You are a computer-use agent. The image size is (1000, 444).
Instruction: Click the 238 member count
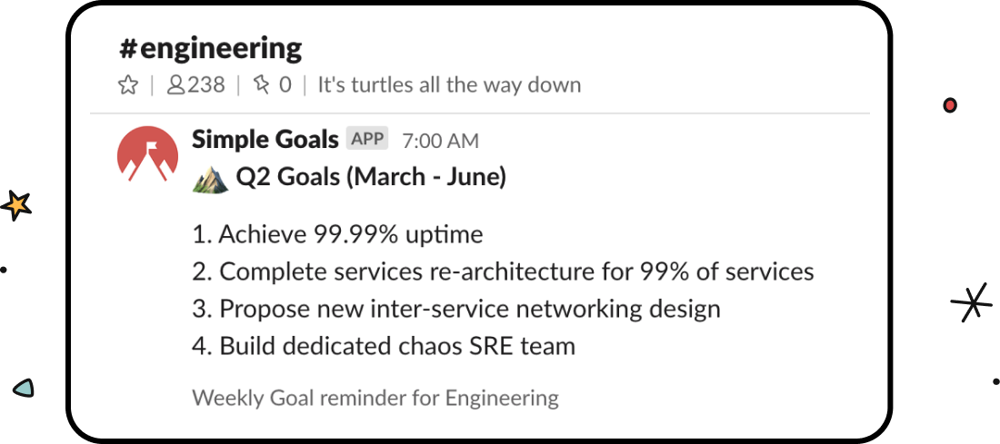click(206, 84)
